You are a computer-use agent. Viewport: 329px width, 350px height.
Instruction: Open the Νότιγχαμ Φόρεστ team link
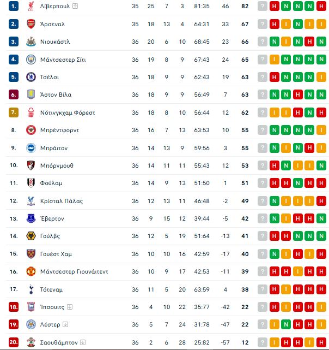pos(68,112)
